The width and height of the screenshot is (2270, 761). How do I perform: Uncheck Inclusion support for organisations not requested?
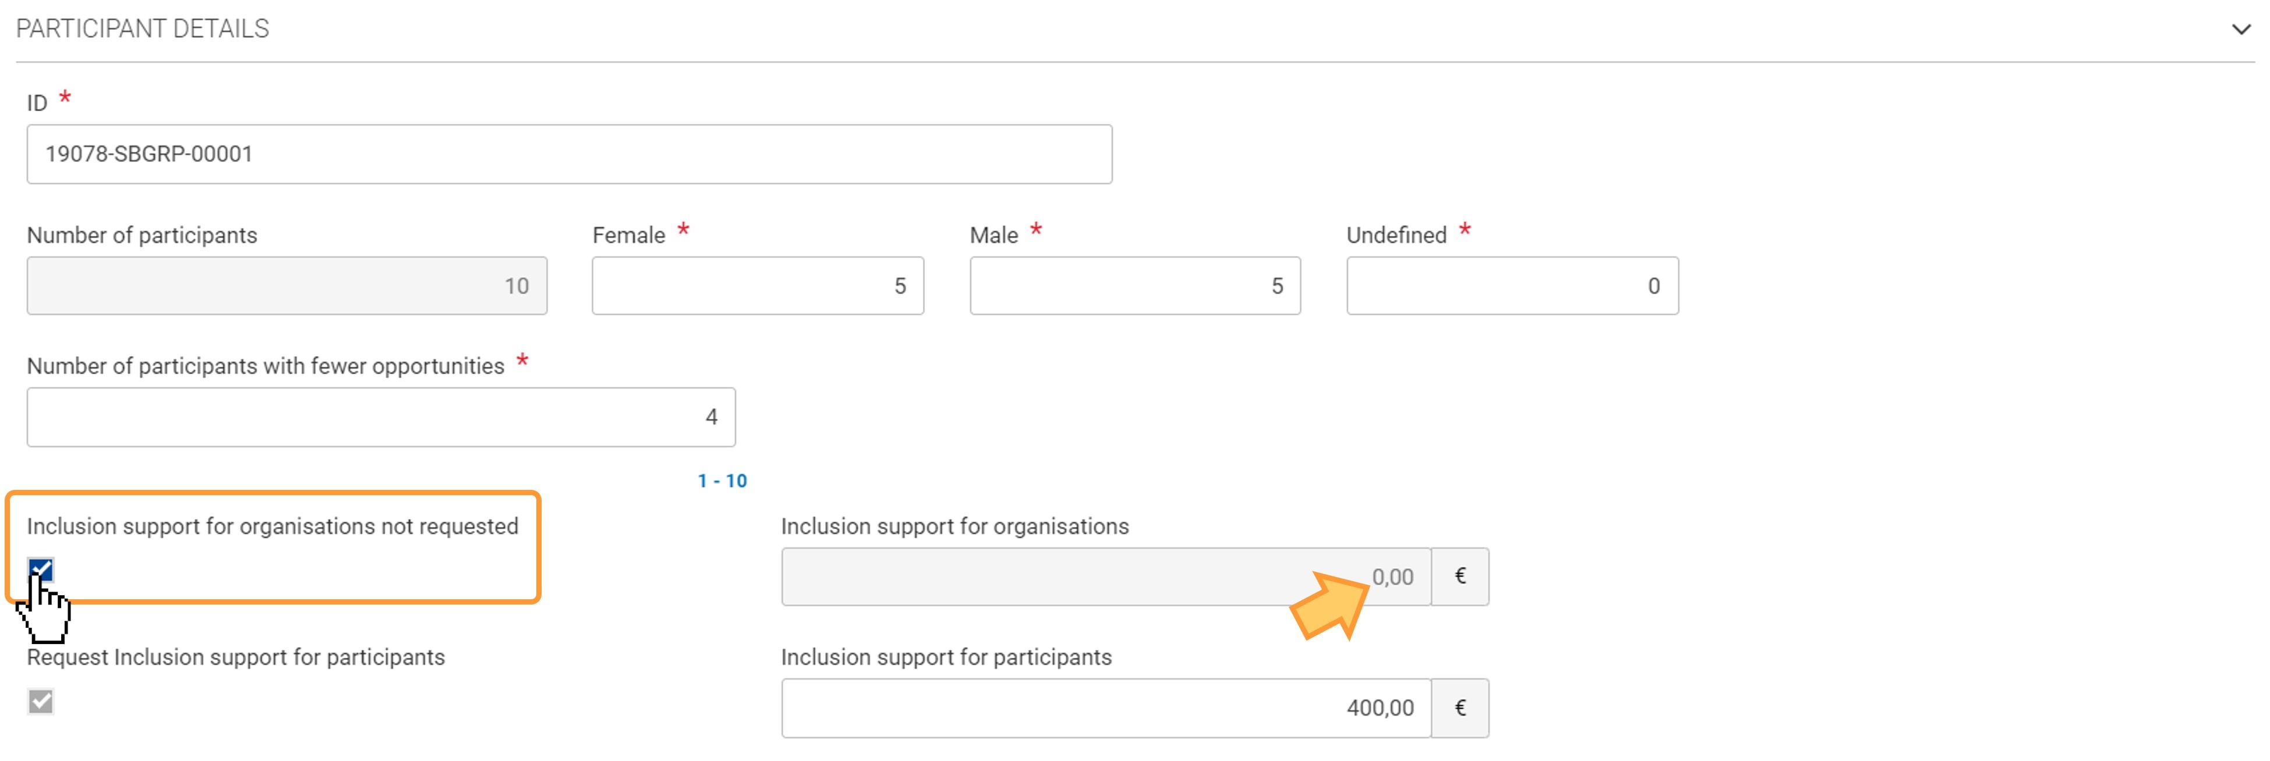[41, 571]
